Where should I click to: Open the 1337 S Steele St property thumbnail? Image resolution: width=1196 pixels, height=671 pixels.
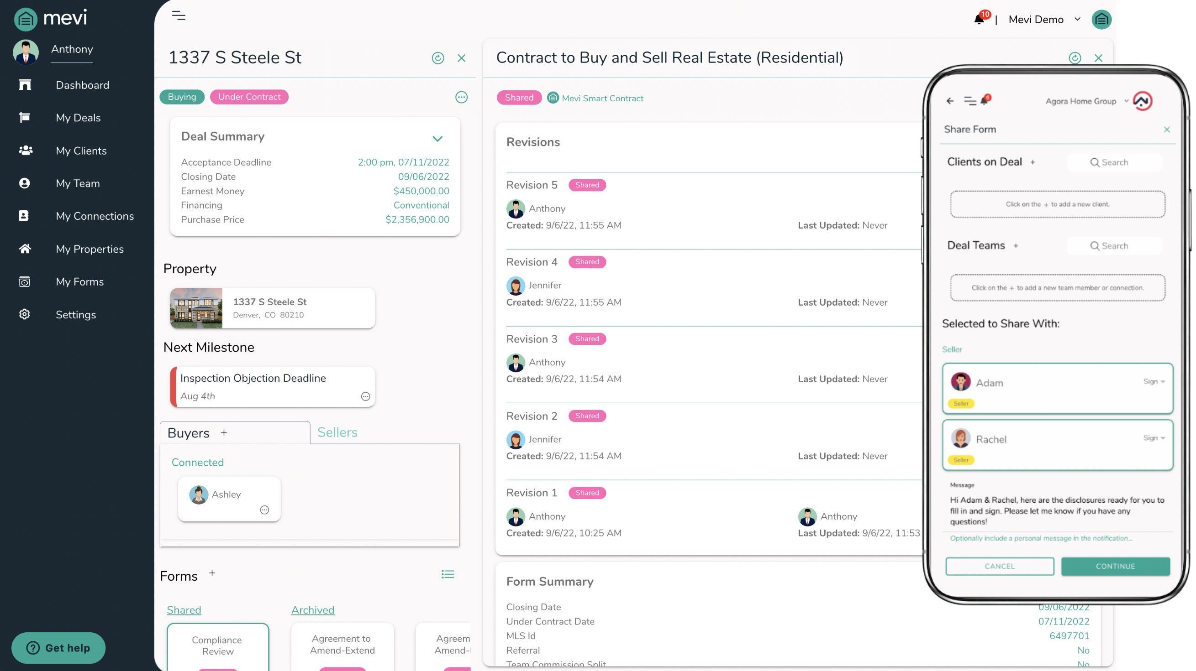pyautogui.click(x=196, y=308)
